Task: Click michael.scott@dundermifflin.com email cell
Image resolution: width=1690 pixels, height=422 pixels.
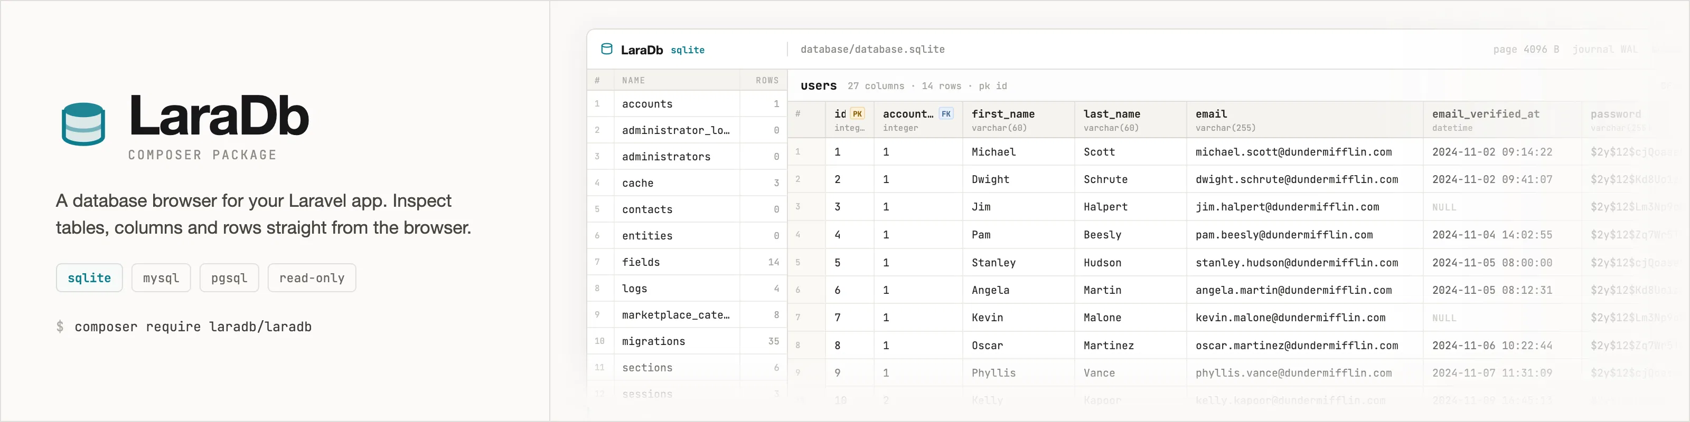Action: click(1305, 152)
